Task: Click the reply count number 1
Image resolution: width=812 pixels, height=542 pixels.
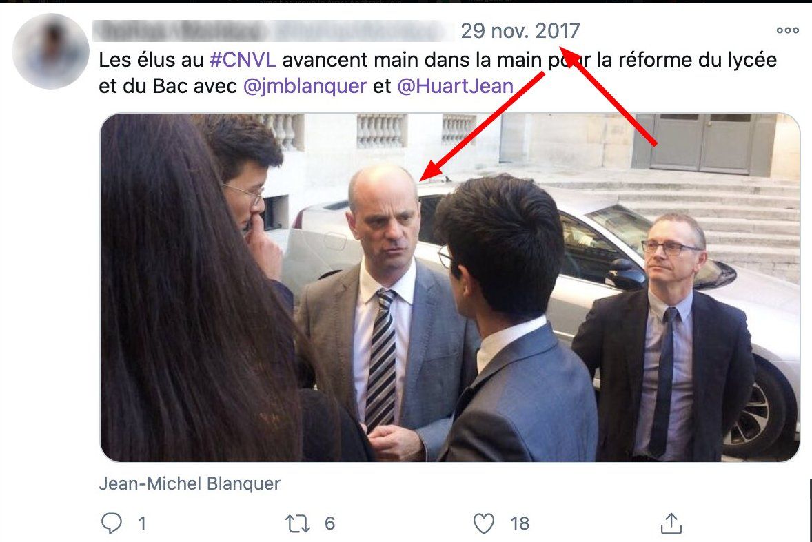Action: point(142,523)
